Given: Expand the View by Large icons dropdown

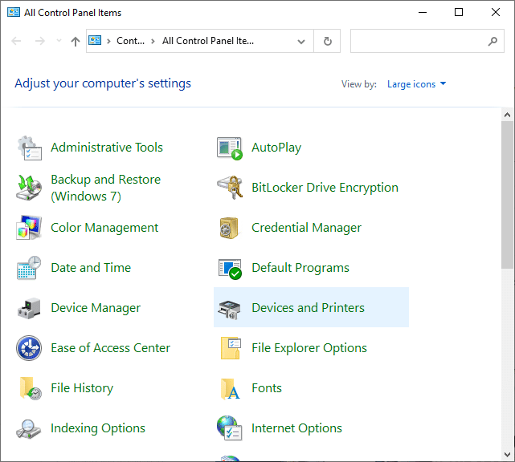Looking at the screenshot, I should [x=416, y=84].
